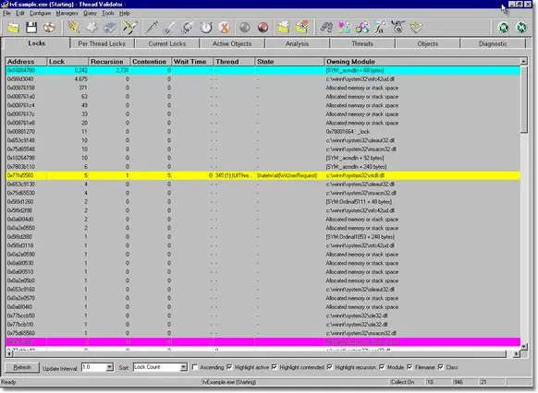Click the vertical scrollbar up arrow
This screenshot has height=393, width=538.
523,61
